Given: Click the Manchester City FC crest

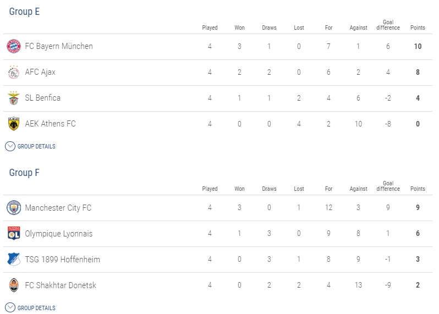Looking at the screenshot, I should pyautogui.click(x=14, y=208).
